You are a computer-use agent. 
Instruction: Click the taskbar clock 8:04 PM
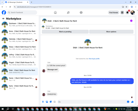[x=129, y=109]
